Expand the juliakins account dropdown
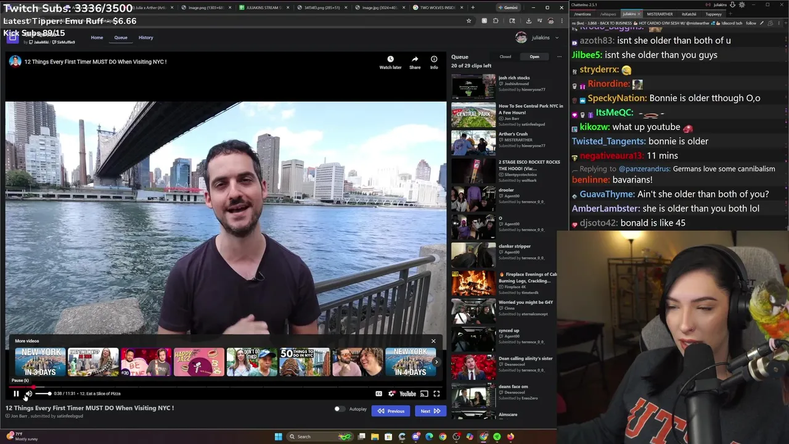This screenshot has height=444, width=789. [538, 38]
